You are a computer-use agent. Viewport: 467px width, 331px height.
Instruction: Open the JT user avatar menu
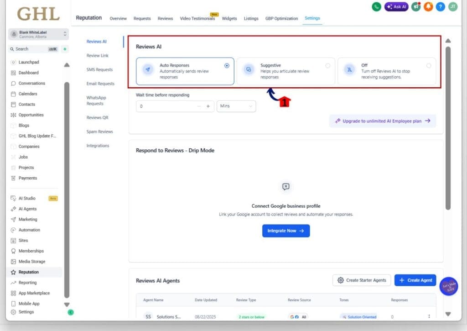(453, 6)
